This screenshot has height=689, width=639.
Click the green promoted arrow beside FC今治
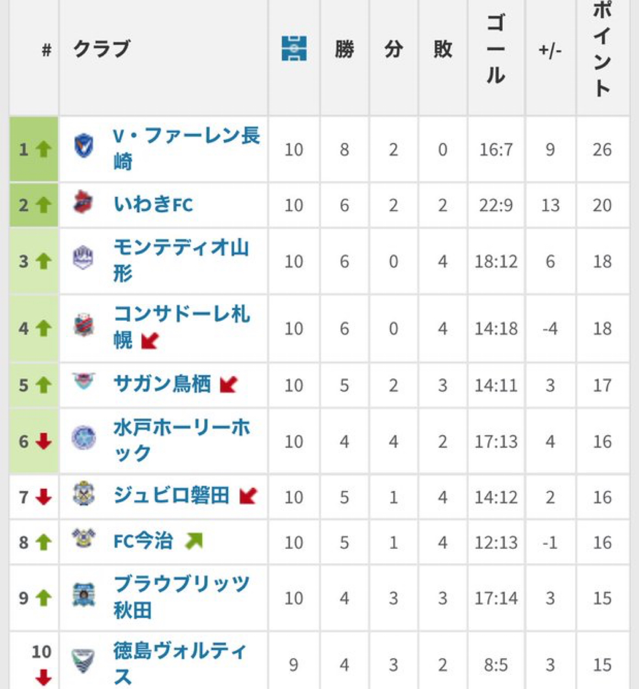click(193, 540)
